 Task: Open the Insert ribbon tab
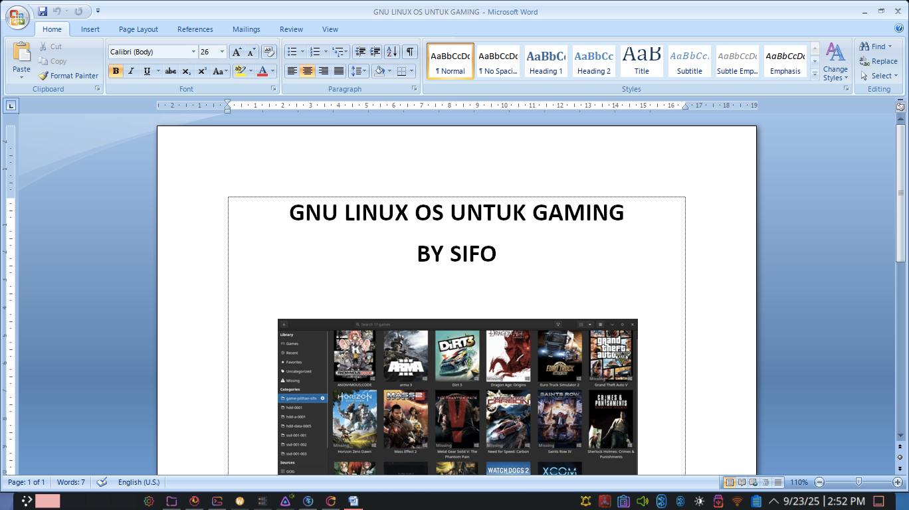(x=90, y=29)
